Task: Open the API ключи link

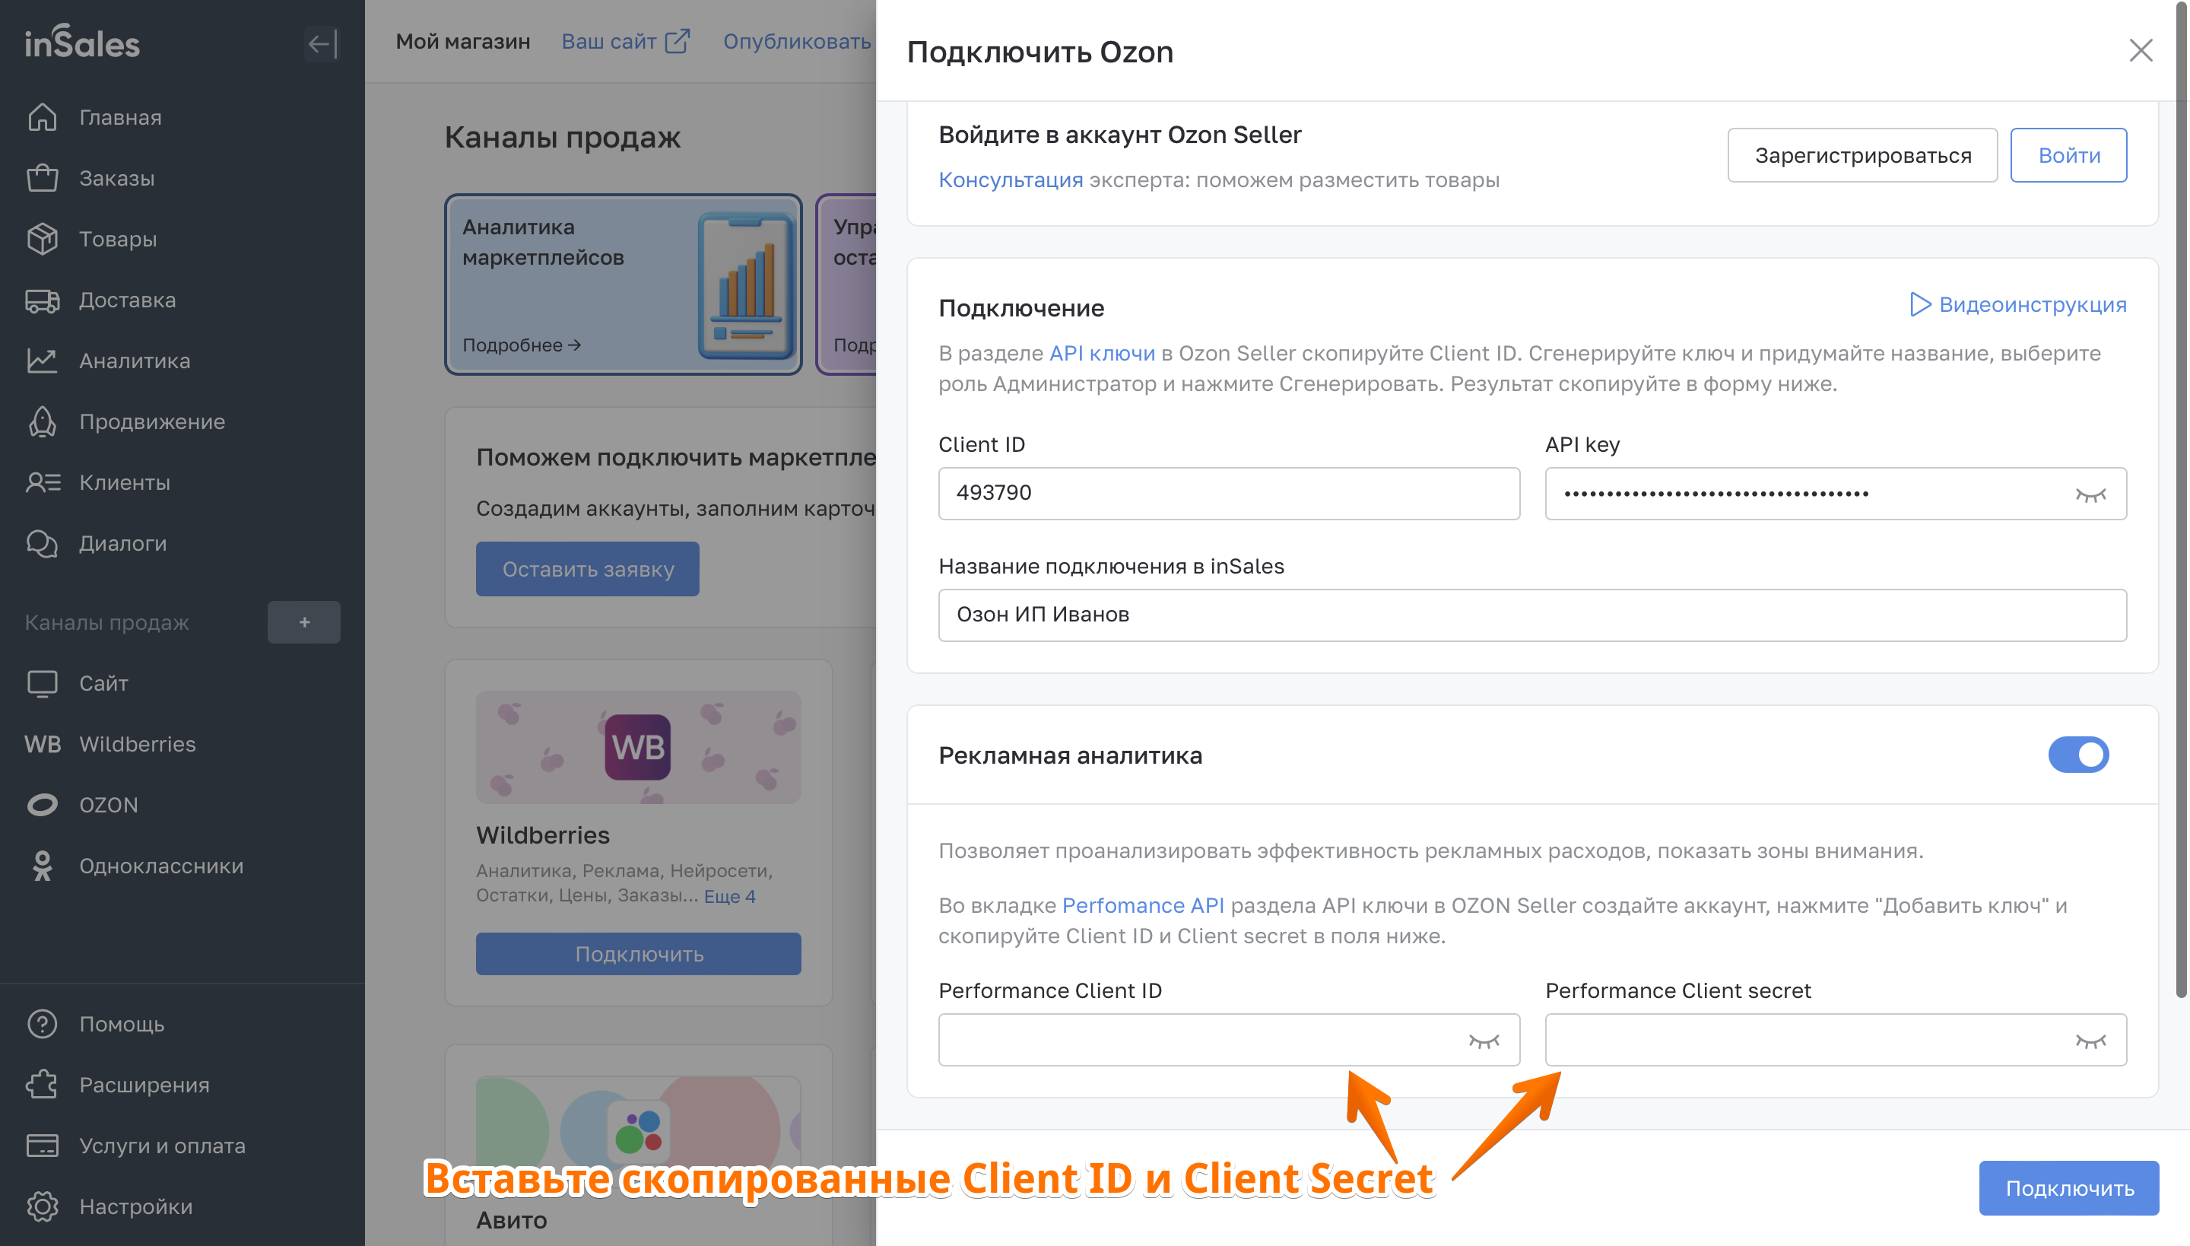Action: tap(1102, 354)
